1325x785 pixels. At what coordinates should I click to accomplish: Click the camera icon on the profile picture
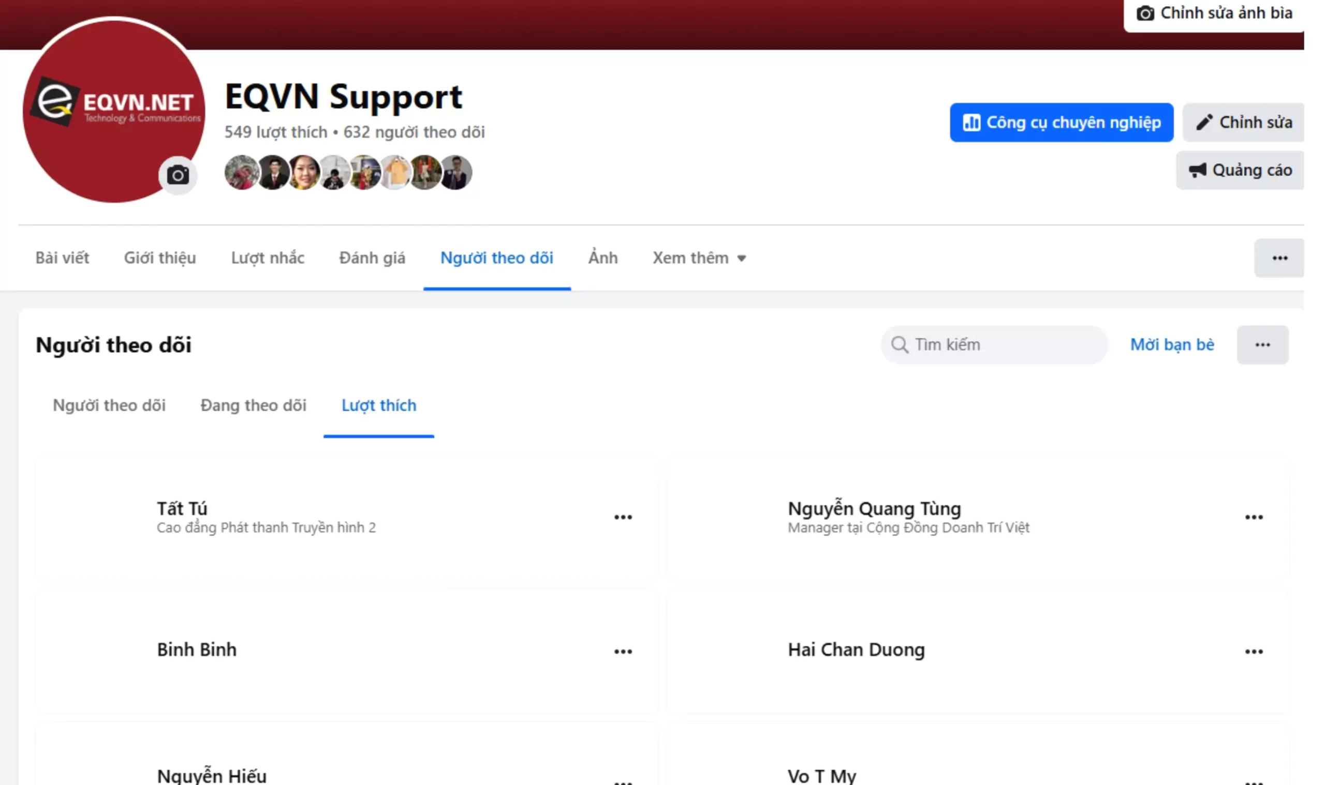click(x=178, y=175)
